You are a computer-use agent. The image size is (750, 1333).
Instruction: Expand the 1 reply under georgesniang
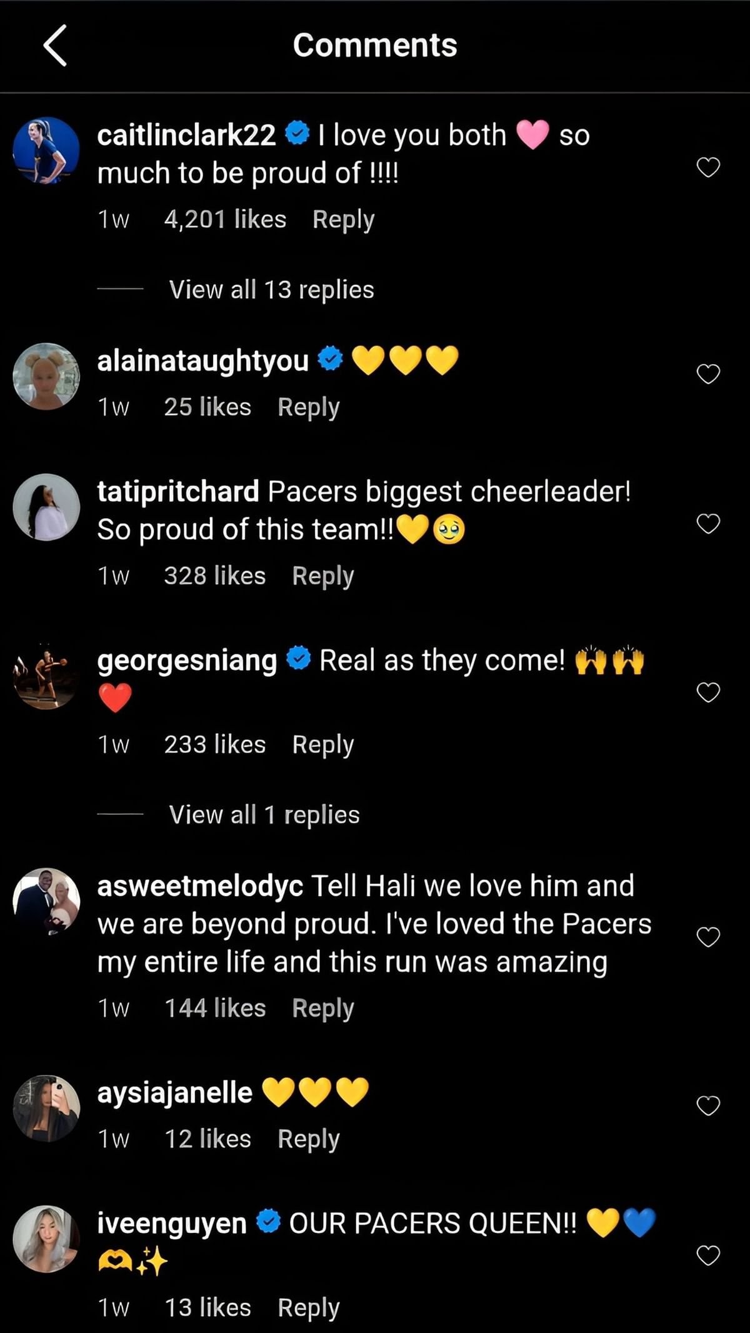tap(264, 814)
